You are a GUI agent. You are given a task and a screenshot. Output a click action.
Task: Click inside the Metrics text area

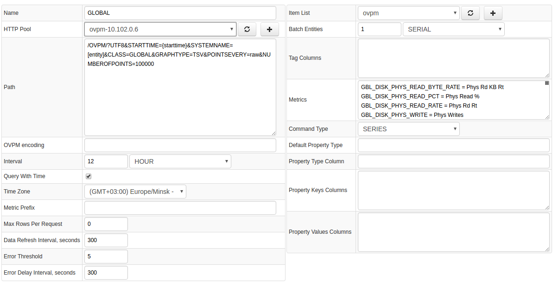click(445, 100)
